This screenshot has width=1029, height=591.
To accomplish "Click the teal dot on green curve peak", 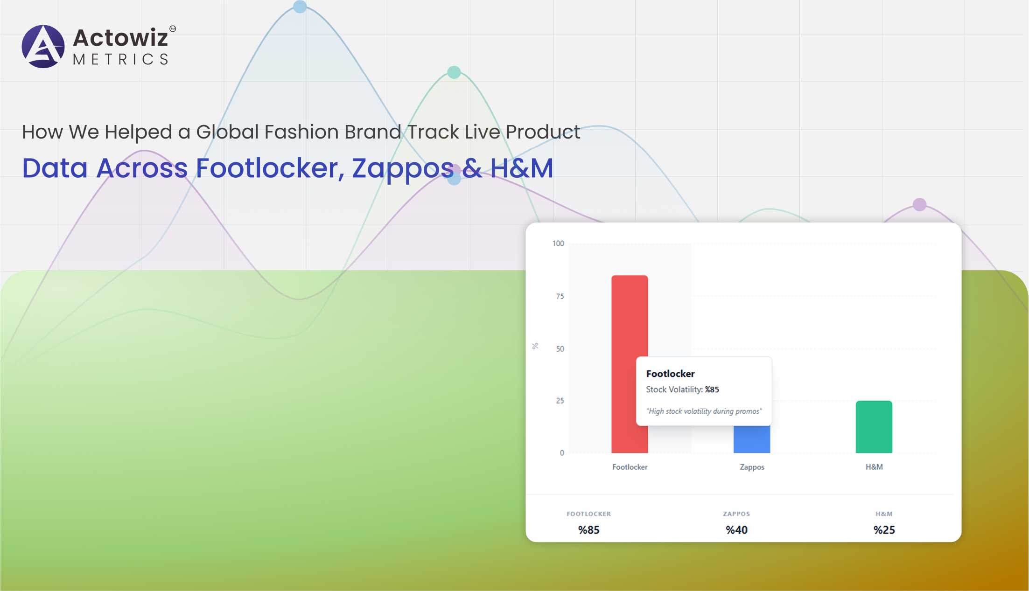I will 454,72.
